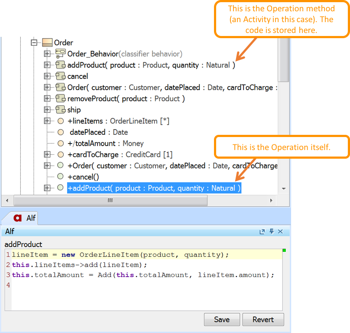Viewport: 350px width, 333px height.
Task: Expand the lineItems property node
Action: (48, 121)
